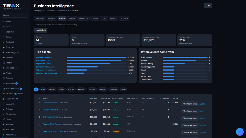Filter the client list by Archived

pos(81,89)
